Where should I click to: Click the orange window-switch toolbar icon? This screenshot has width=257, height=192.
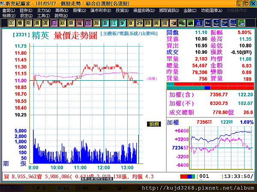[x=173, y=23]
